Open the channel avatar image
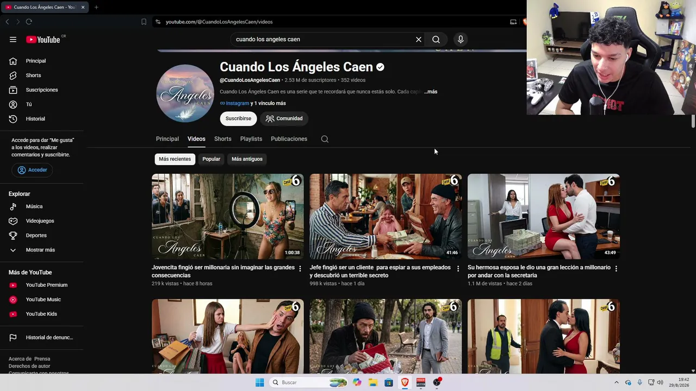696x391 pixels. click(185, 93)
